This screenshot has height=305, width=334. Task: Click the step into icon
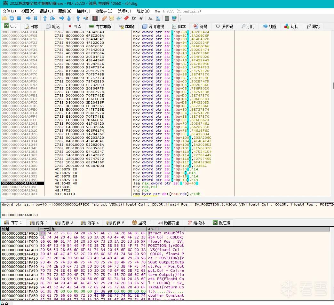pos(45,18)
